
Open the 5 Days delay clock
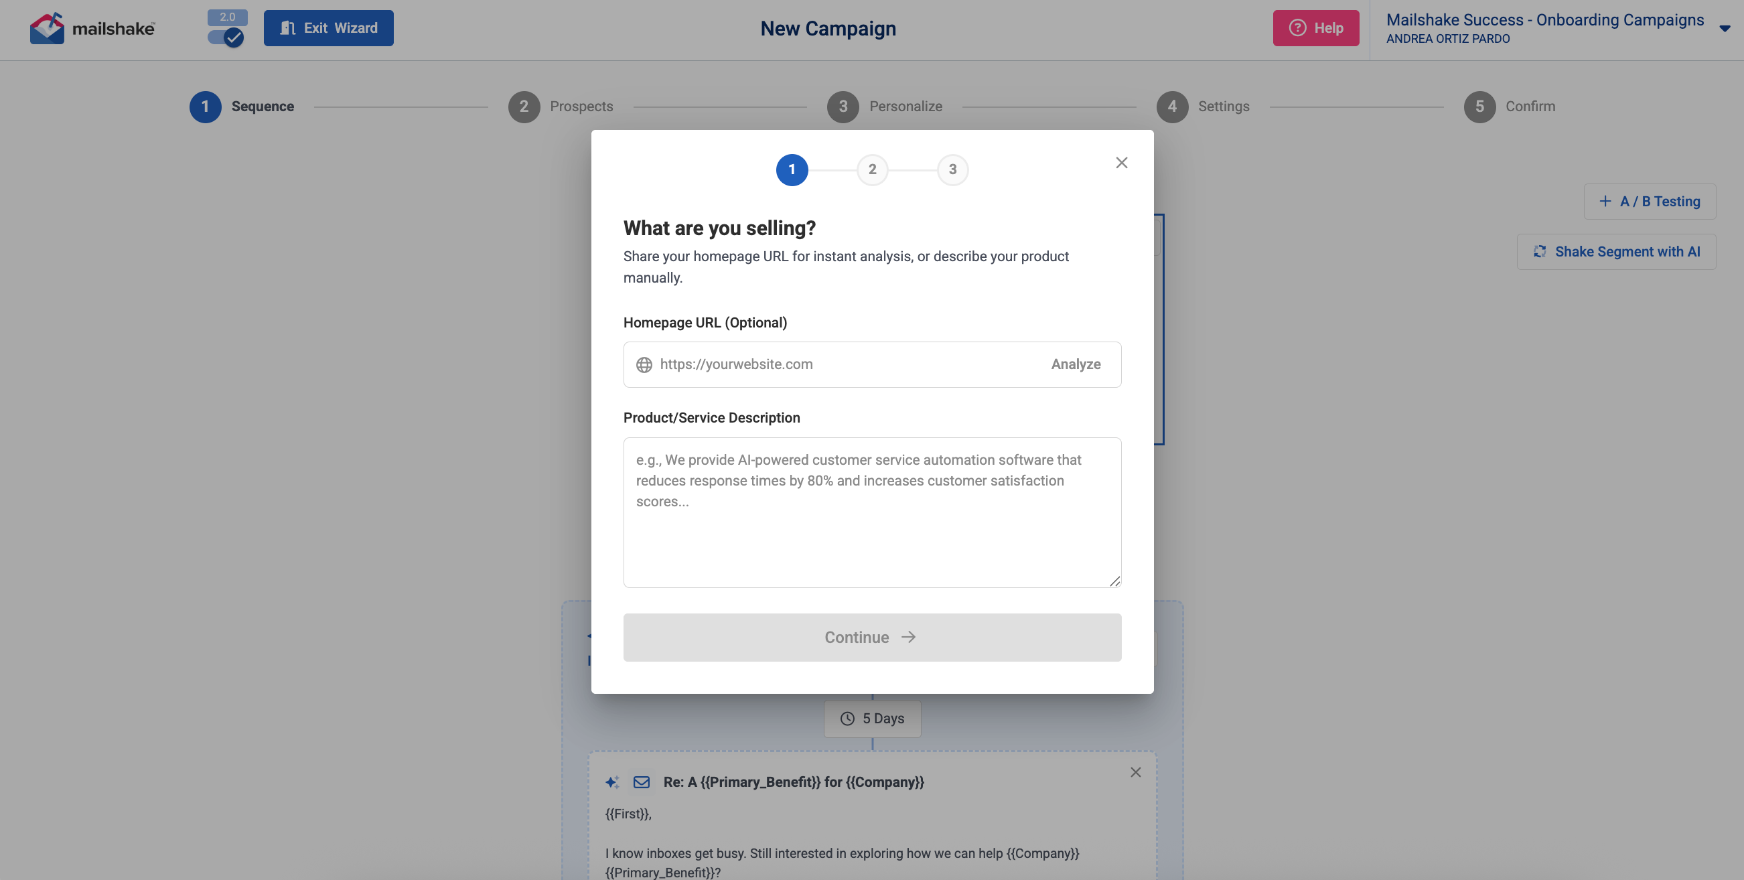click(847, 718)
